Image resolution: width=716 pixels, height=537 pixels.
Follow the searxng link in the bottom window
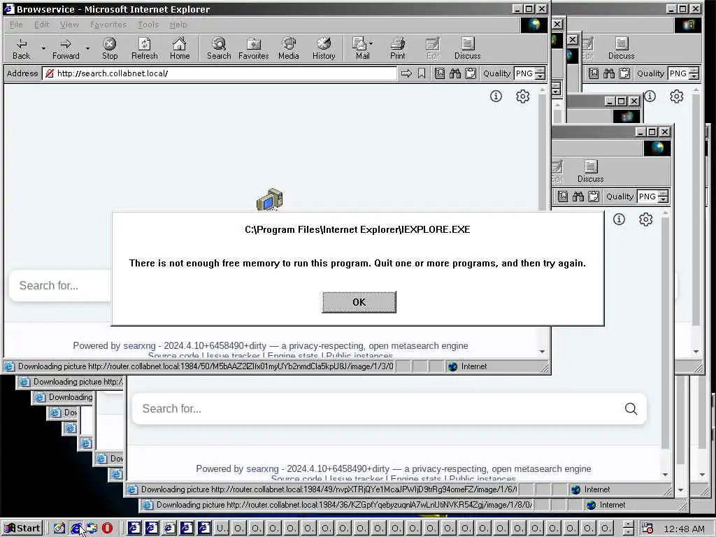tap(263, 468)
